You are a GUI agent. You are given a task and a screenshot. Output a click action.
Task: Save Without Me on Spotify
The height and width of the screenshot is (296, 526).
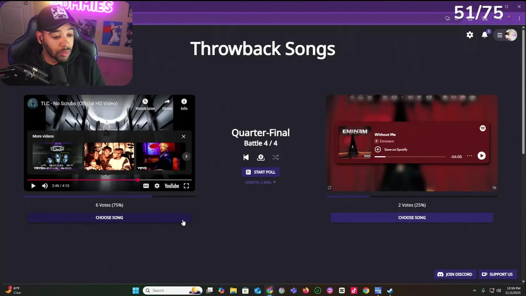[391, 149]
